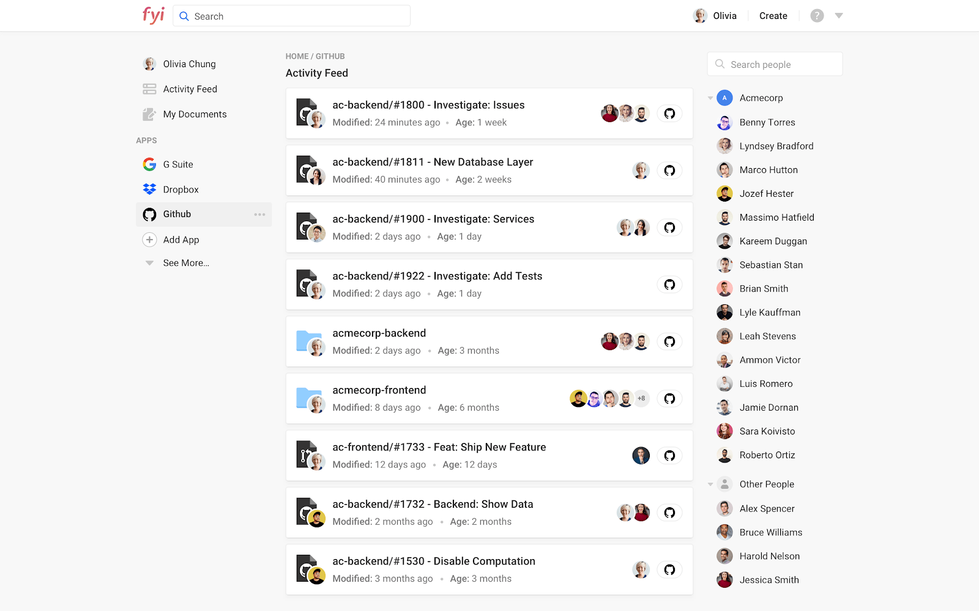This screenshot has width=979, height=611.
Task: Select Jamie Dornan in people list
Action: pos(758,408)
